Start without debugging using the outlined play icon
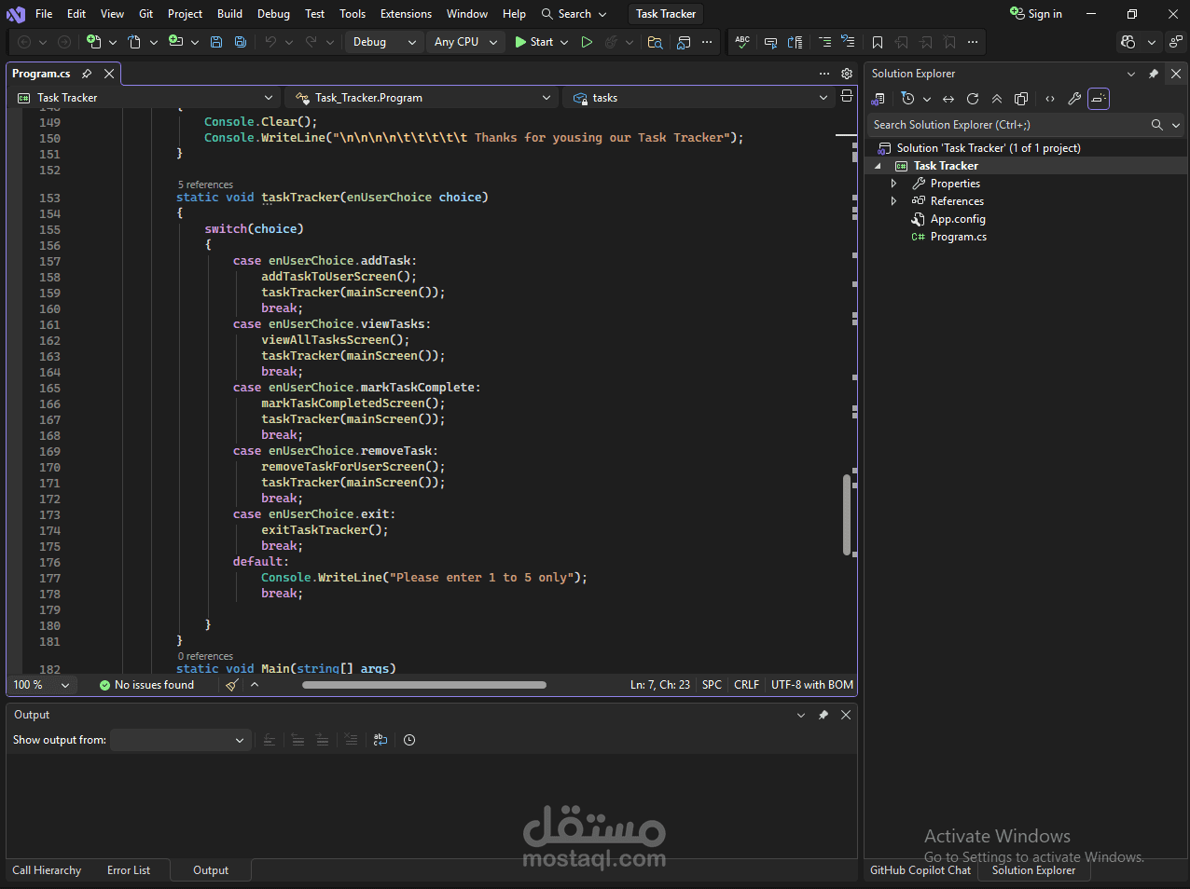 click(x=587, y=42)
